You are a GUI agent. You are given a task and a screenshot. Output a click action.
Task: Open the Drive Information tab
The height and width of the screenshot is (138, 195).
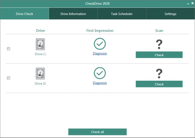[73, 14]
